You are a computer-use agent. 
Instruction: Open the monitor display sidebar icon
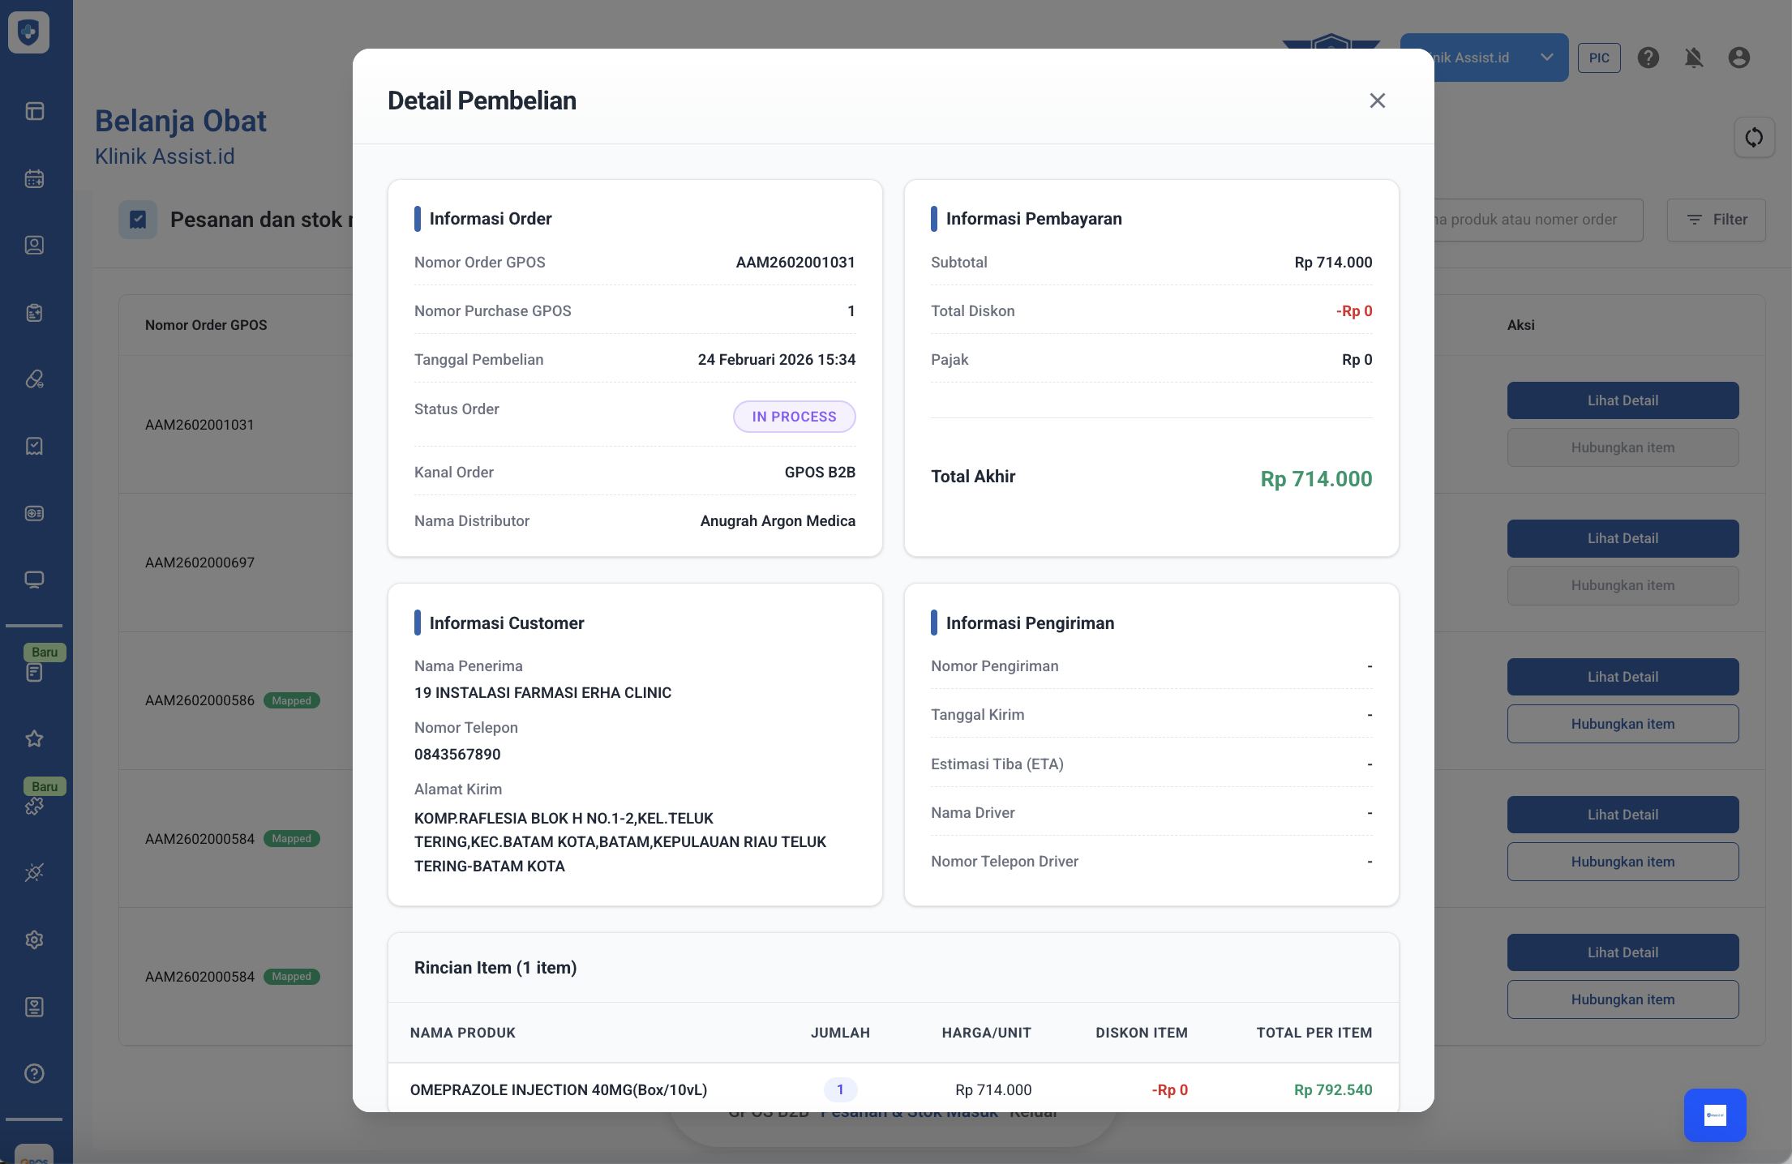(34, 580)
